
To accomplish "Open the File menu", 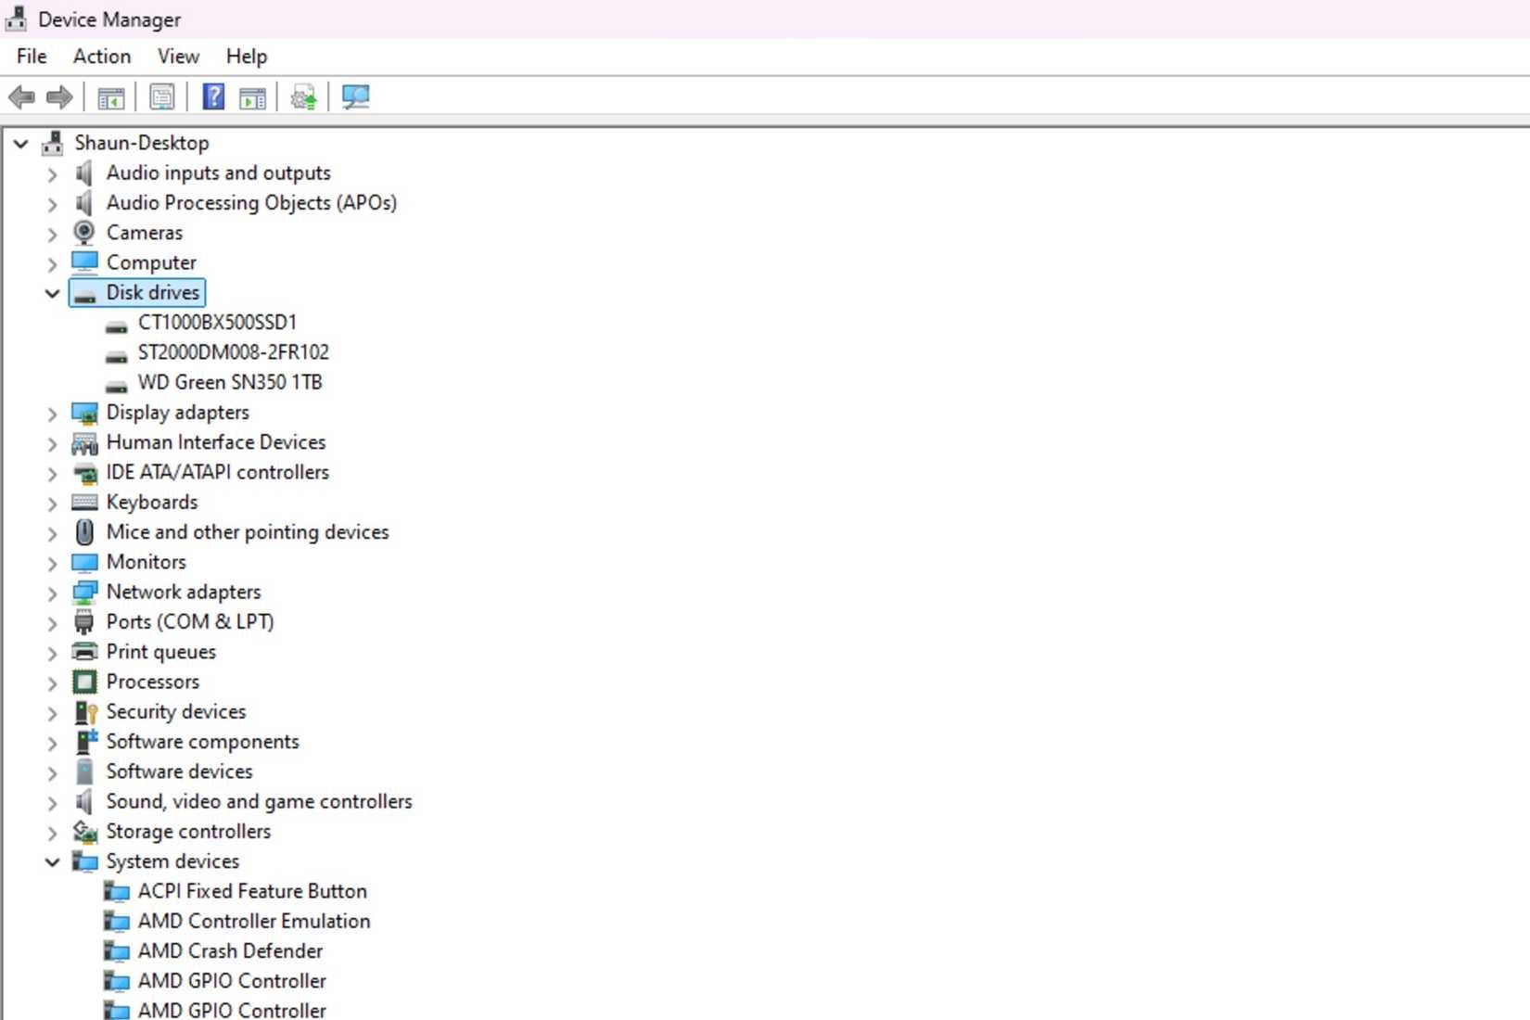I will (x=31, y=57).
